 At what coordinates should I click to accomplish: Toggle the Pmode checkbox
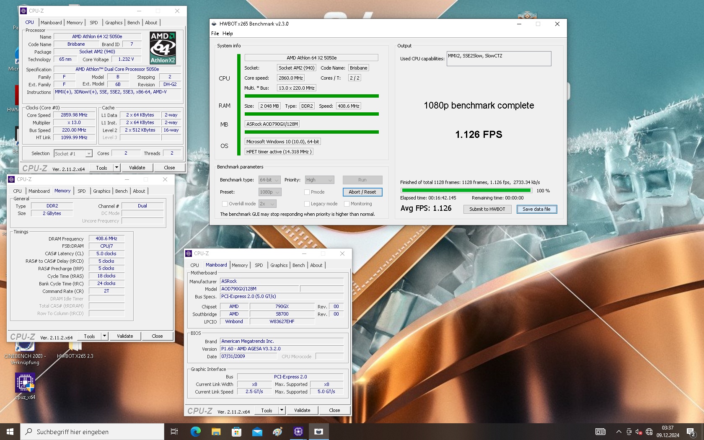coord(307,192)
